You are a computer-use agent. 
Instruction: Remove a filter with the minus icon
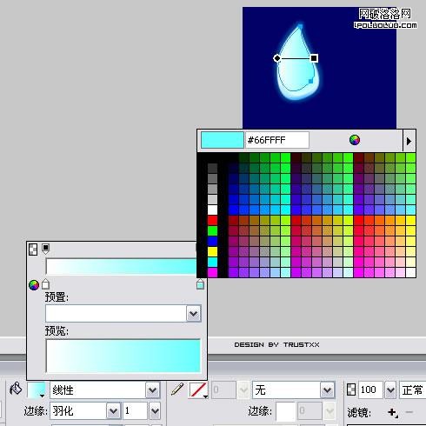click(409, 412)
